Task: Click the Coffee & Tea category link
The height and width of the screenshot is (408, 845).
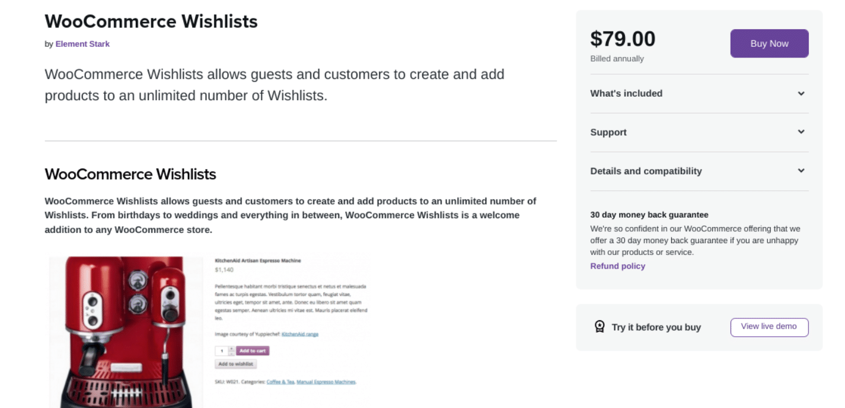Action: click(x=280, y=382)
